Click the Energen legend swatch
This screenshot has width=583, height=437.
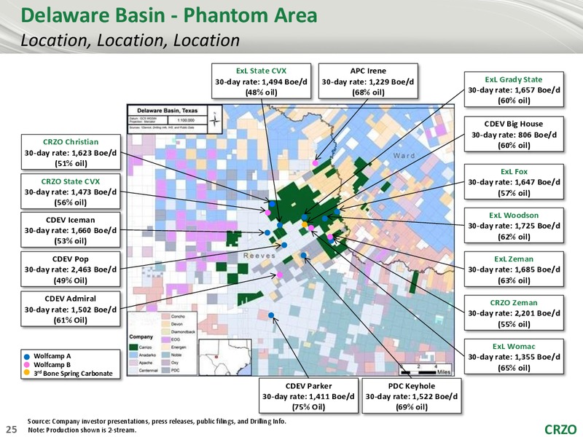165,347
